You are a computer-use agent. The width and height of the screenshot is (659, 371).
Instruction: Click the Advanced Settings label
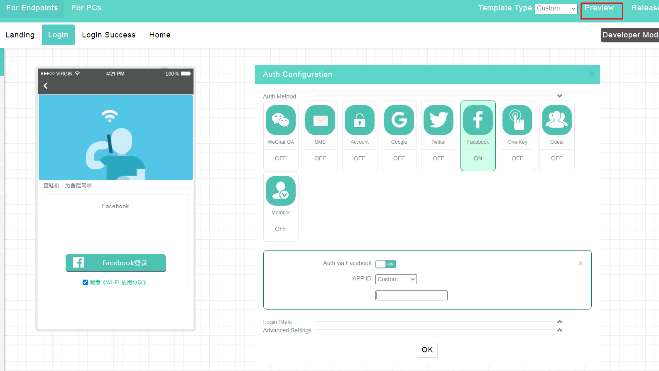pyautogui.click(x=287, y=330)
